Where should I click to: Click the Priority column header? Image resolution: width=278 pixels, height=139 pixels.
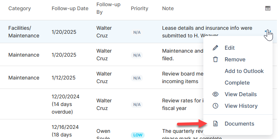click(x=140, y=8)
